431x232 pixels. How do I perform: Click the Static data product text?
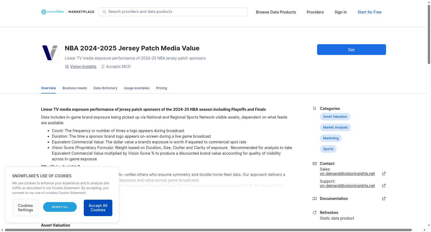coord(337,218)
